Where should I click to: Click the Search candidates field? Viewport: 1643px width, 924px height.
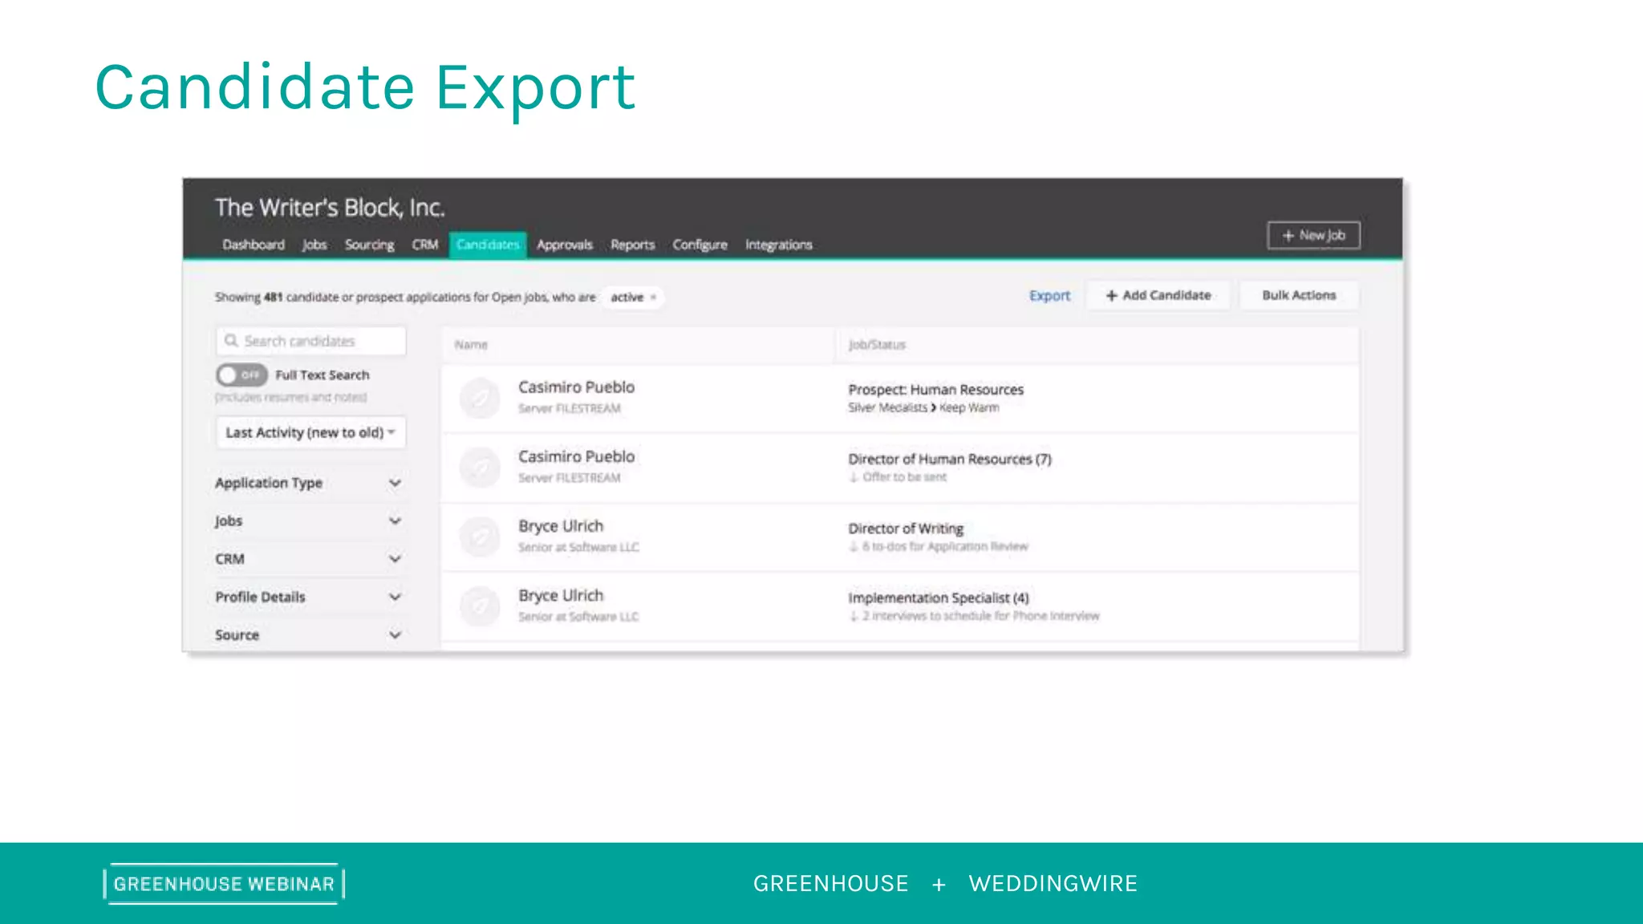(310, 341)
